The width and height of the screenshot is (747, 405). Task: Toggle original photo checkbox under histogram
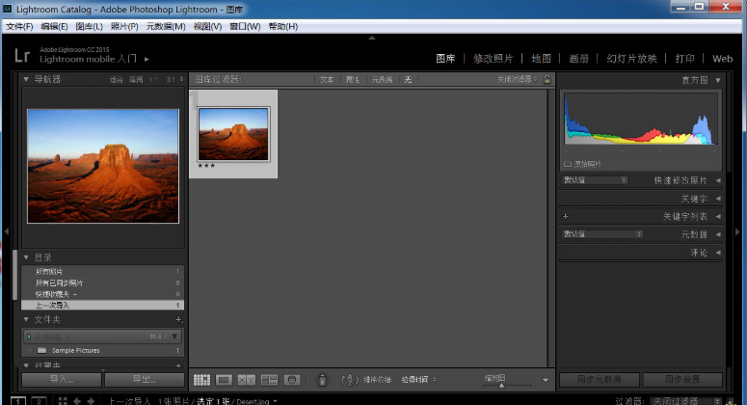point(568,164)
